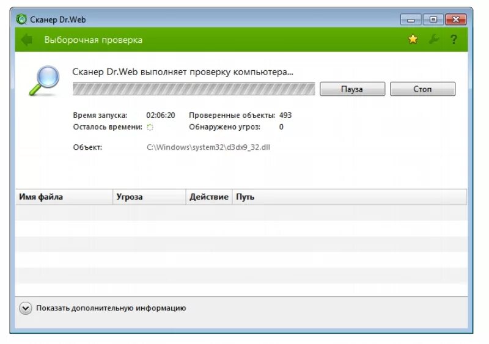This screenshot has width=489, height=344.
Task: Click the scanned objects count 493
Action: (x=285, y=115)
